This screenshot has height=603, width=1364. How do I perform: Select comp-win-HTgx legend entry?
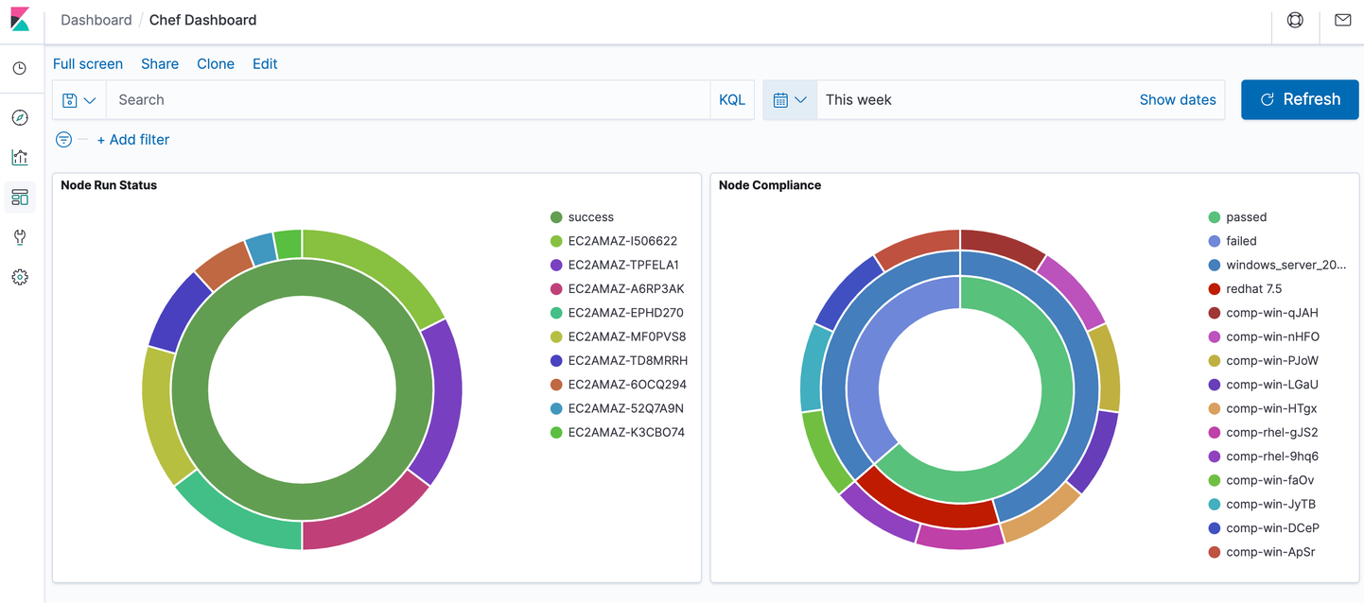(1263, 408)
